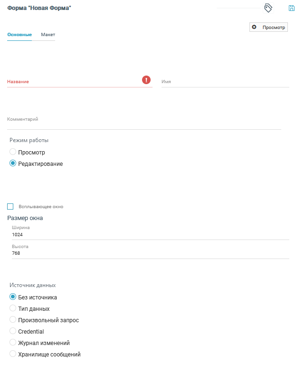This screenshot has width=305, height=365.
Task: Enable the Всплывающее окно checkbox
Action: (x=10, y=206)
